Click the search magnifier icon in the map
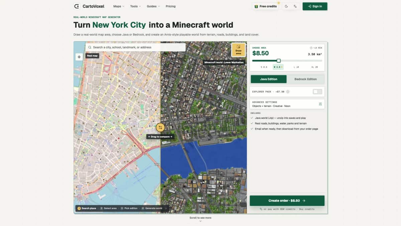 pos(90,48)
